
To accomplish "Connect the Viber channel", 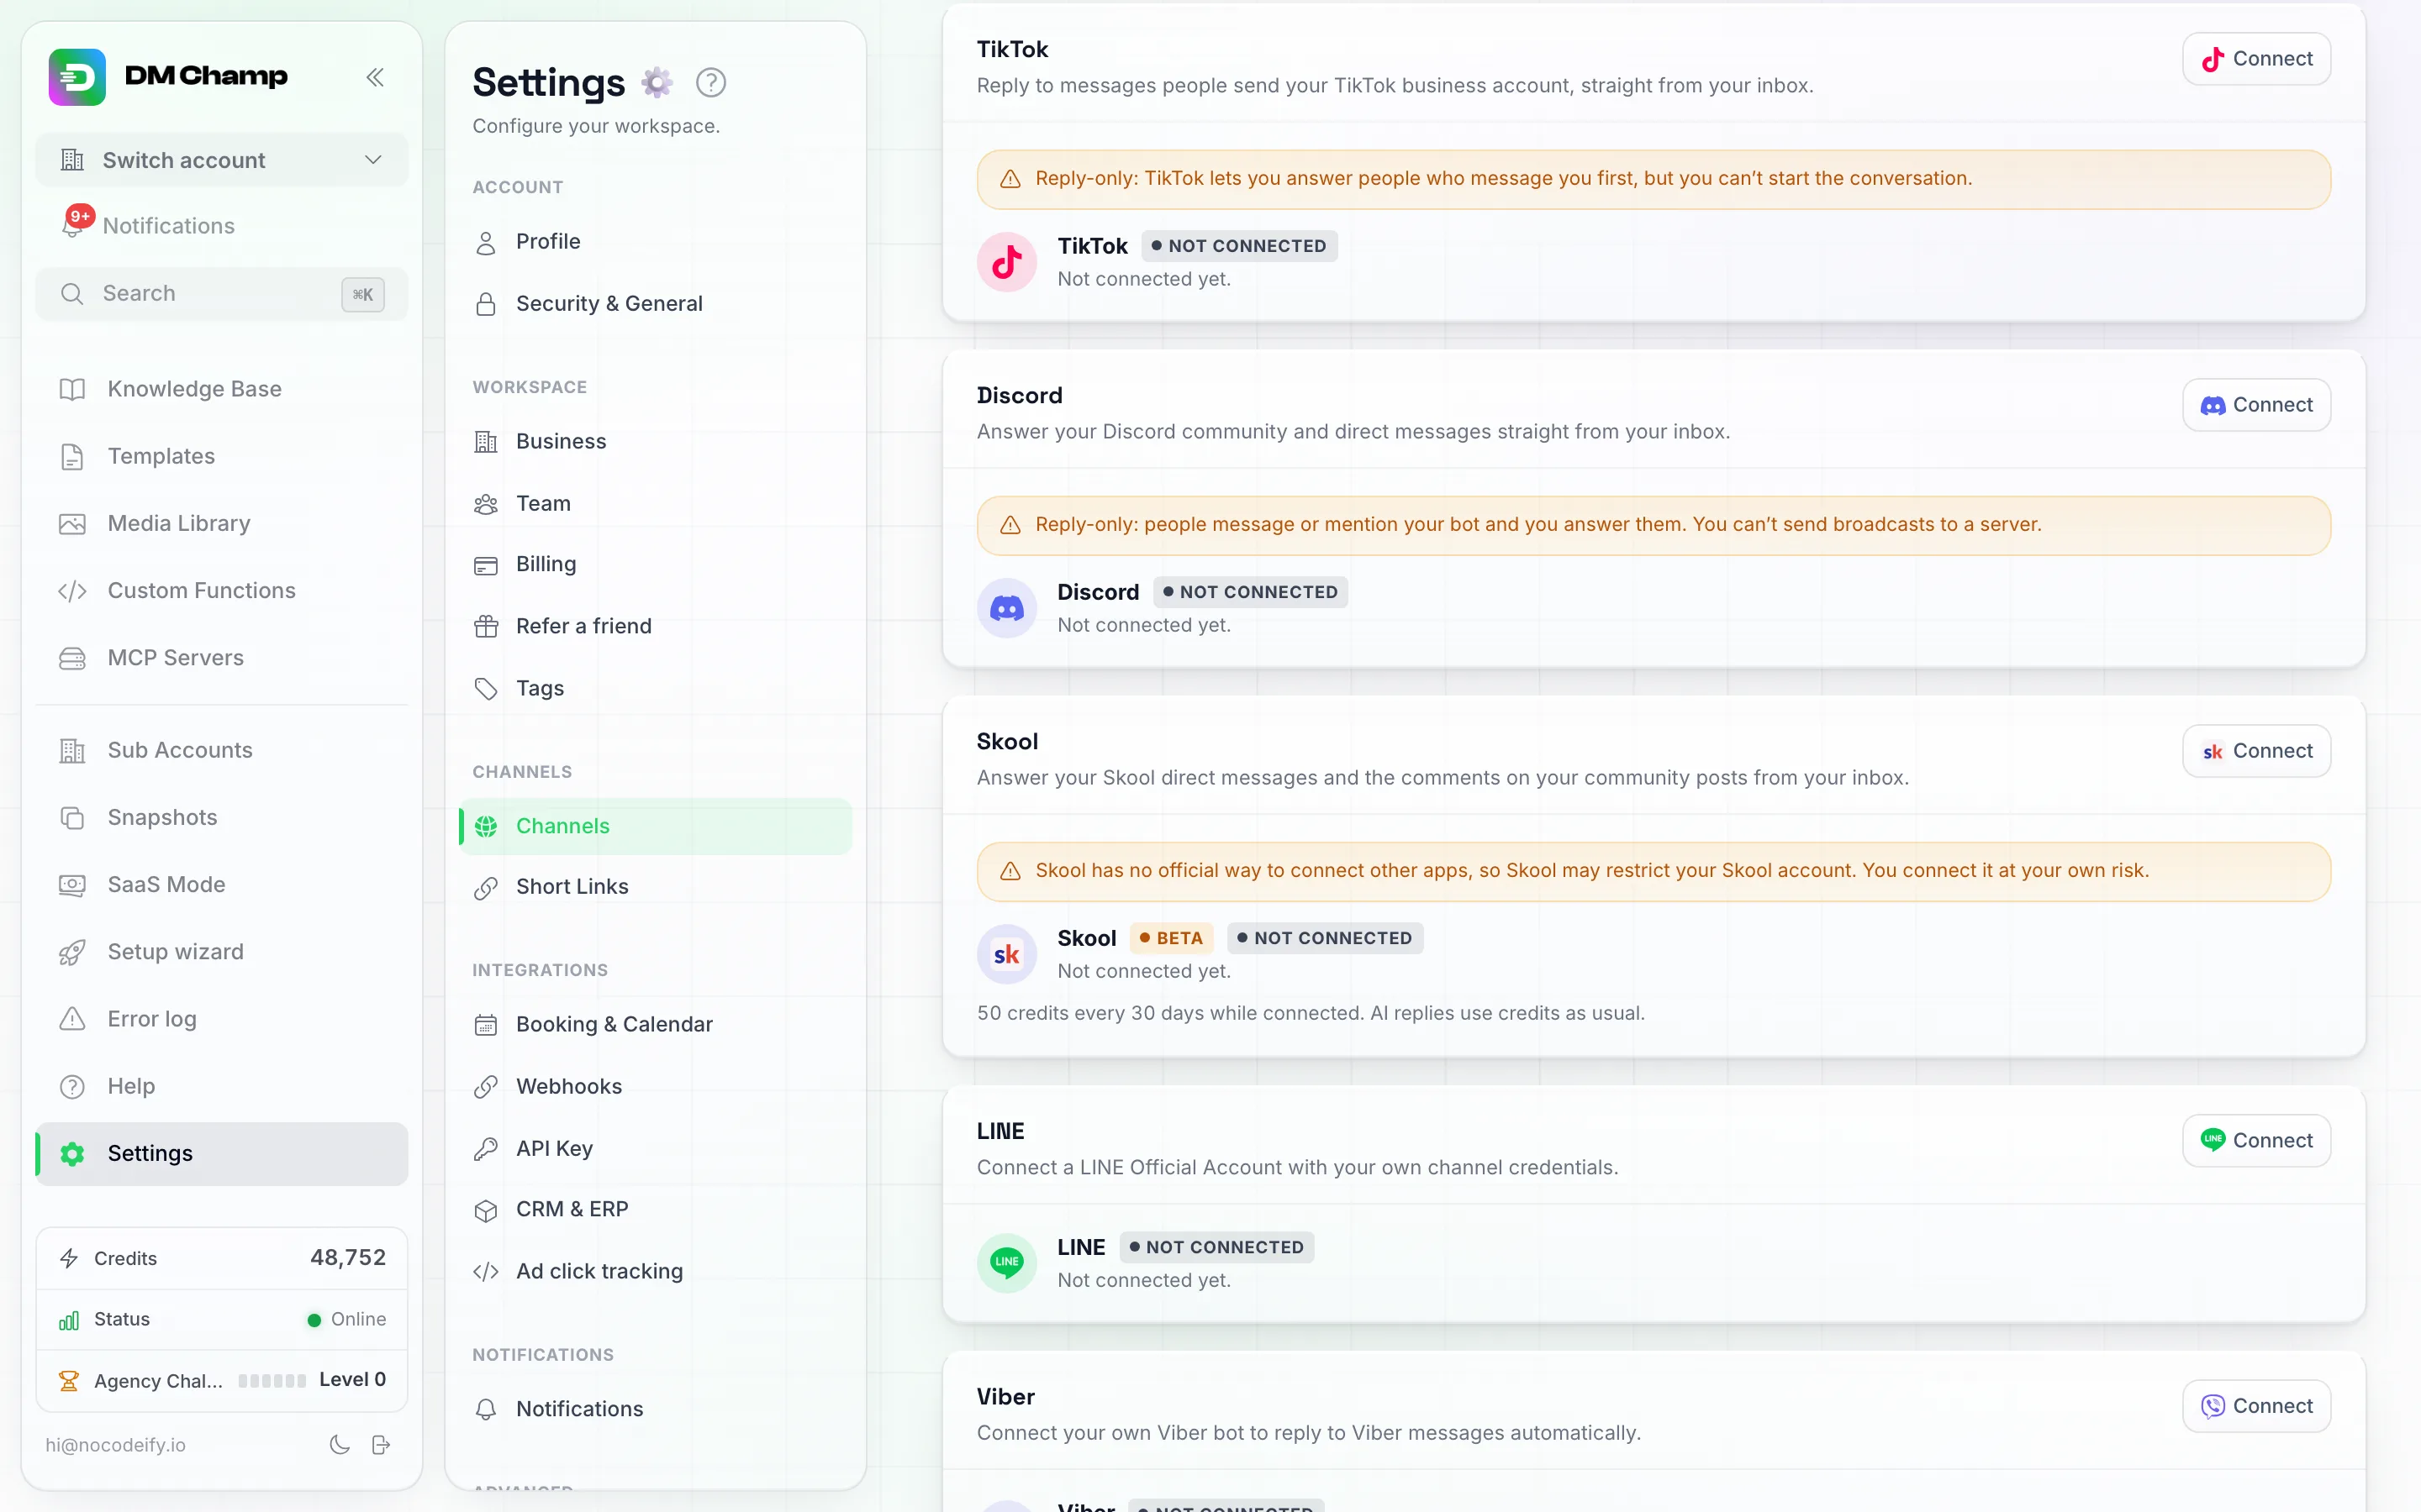I will (x=2257, y=1406).
